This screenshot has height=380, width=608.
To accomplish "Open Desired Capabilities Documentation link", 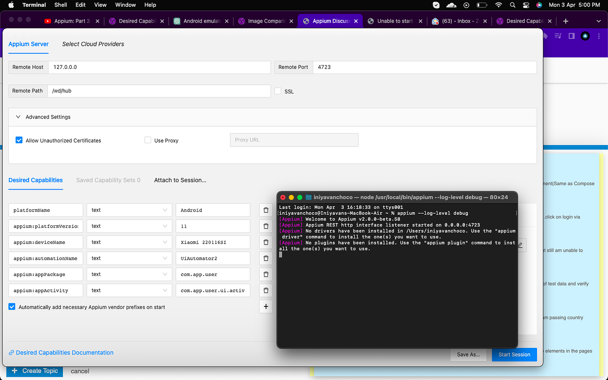I will pos(64,353).
